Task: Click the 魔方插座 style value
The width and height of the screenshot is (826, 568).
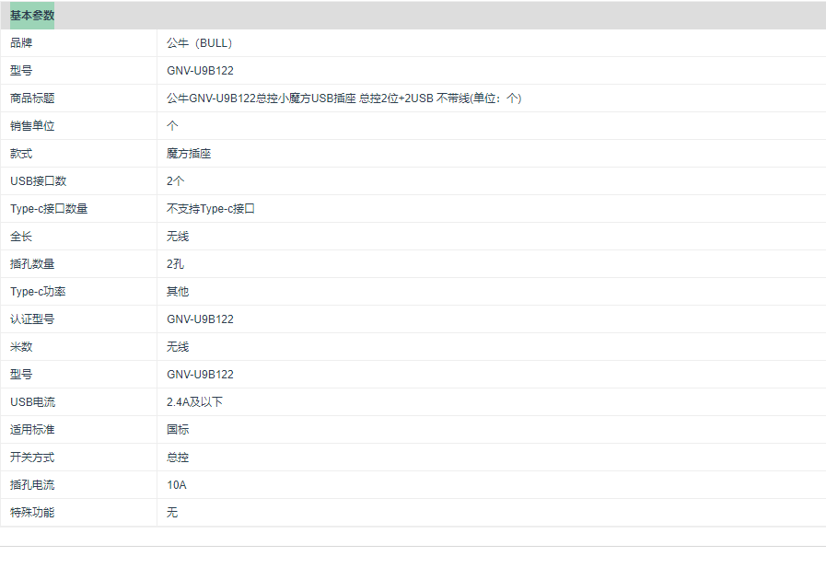Action: pyautogui.click(x=189, y=154)
